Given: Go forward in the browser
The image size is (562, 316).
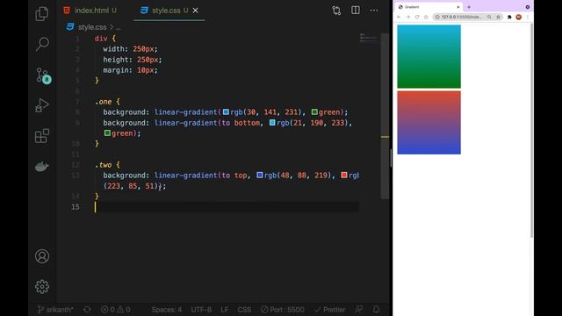Looking at the screenshot, I should [407, 17].
